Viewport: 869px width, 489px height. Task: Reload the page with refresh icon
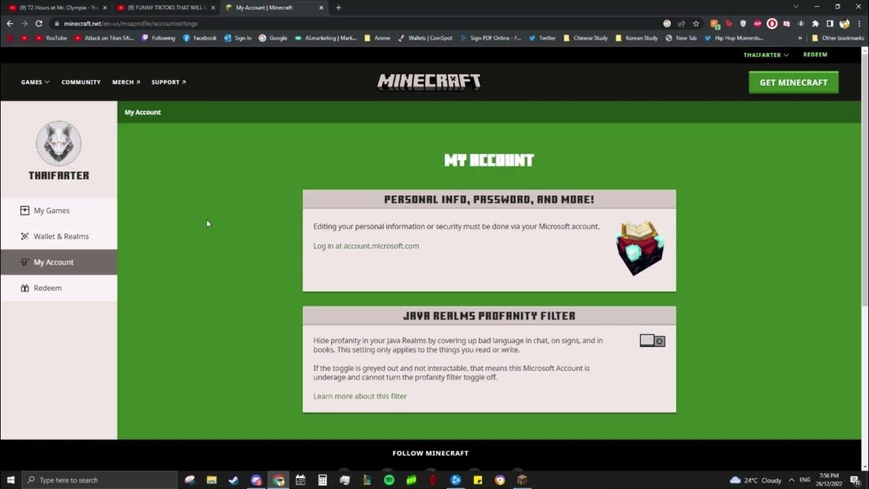pos(39,23)
